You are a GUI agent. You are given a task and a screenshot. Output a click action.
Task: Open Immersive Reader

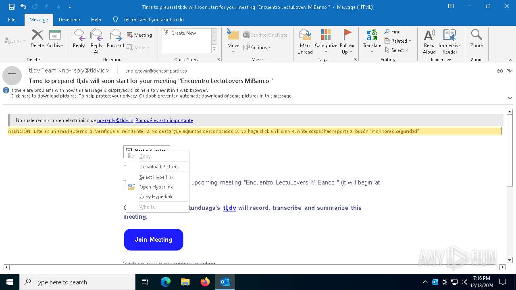coord(449,41)
